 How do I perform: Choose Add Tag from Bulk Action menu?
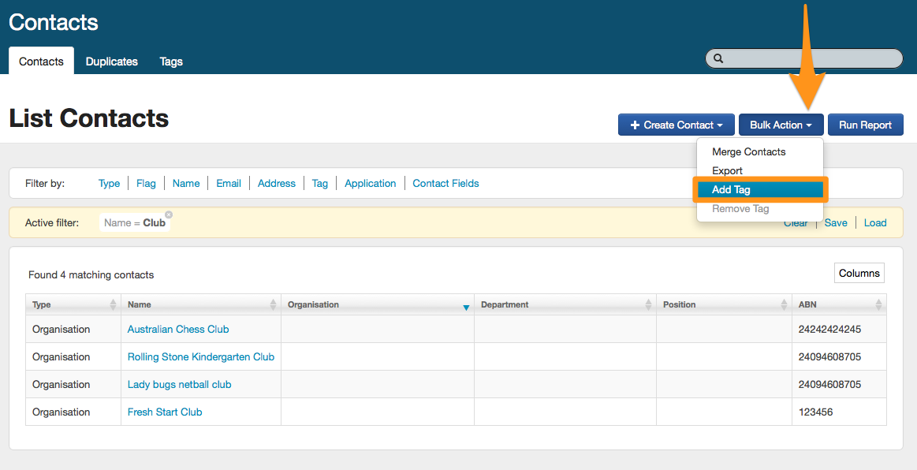coord(759,190)
